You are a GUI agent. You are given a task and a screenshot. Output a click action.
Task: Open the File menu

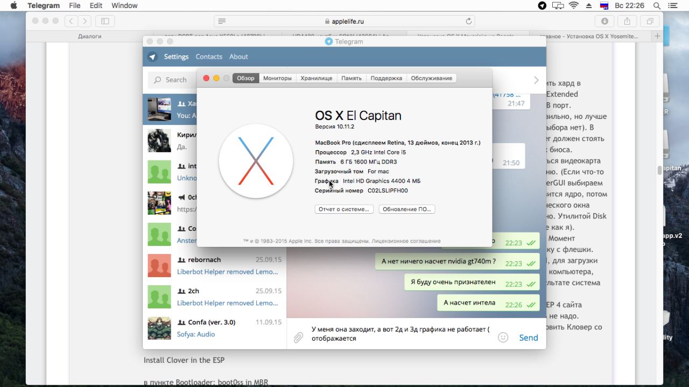tap(75, 5)
